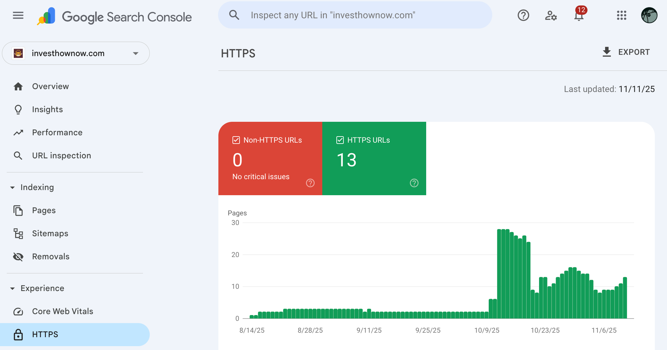Go to the Performance report

[57, 132]
